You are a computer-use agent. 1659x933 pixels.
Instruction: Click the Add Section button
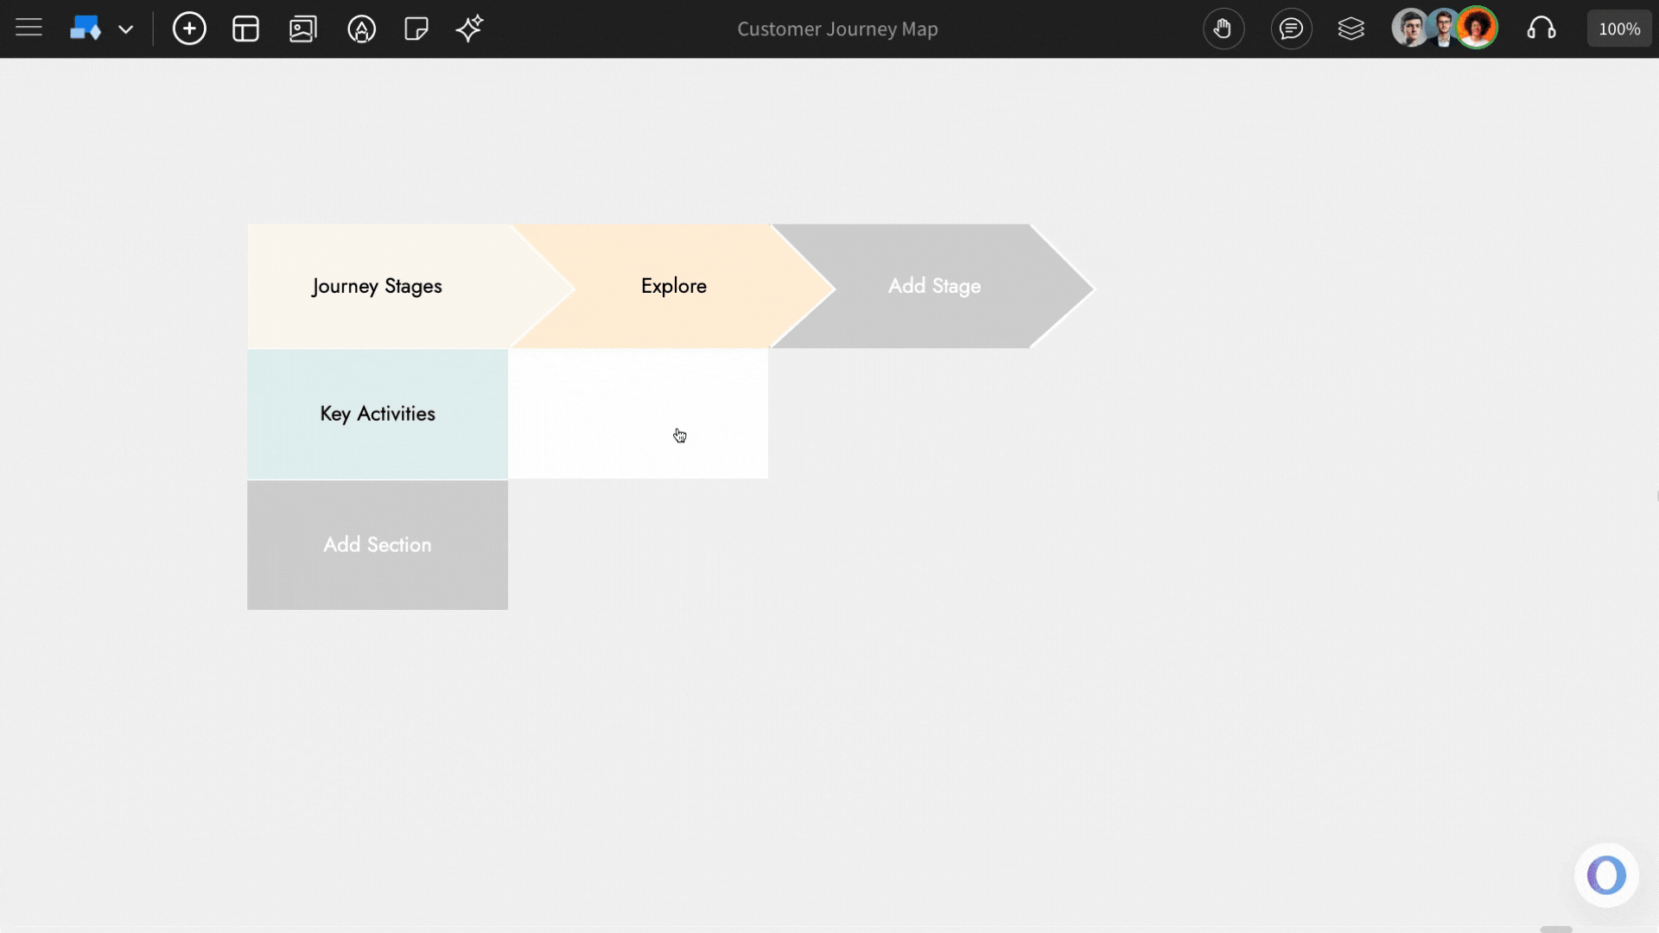(377, 545)
